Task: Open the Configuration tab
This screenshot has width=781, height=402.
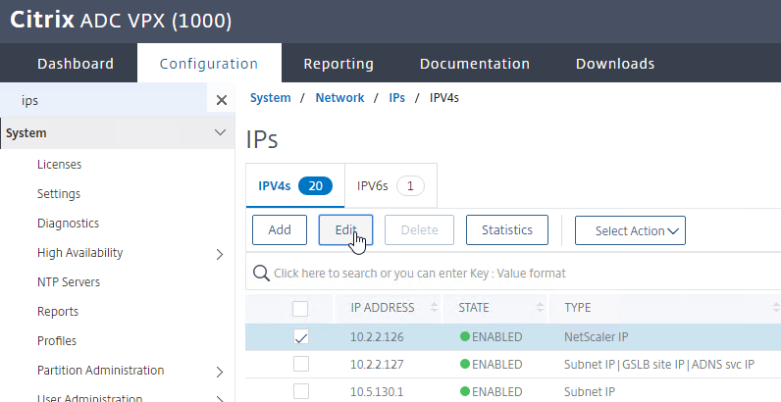Action: [209, 64]
